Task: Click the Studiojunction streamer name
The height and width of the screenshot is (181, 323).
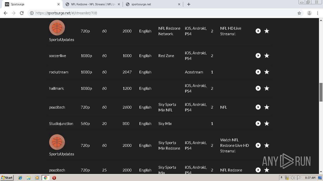Action: (x=61, y=124)
